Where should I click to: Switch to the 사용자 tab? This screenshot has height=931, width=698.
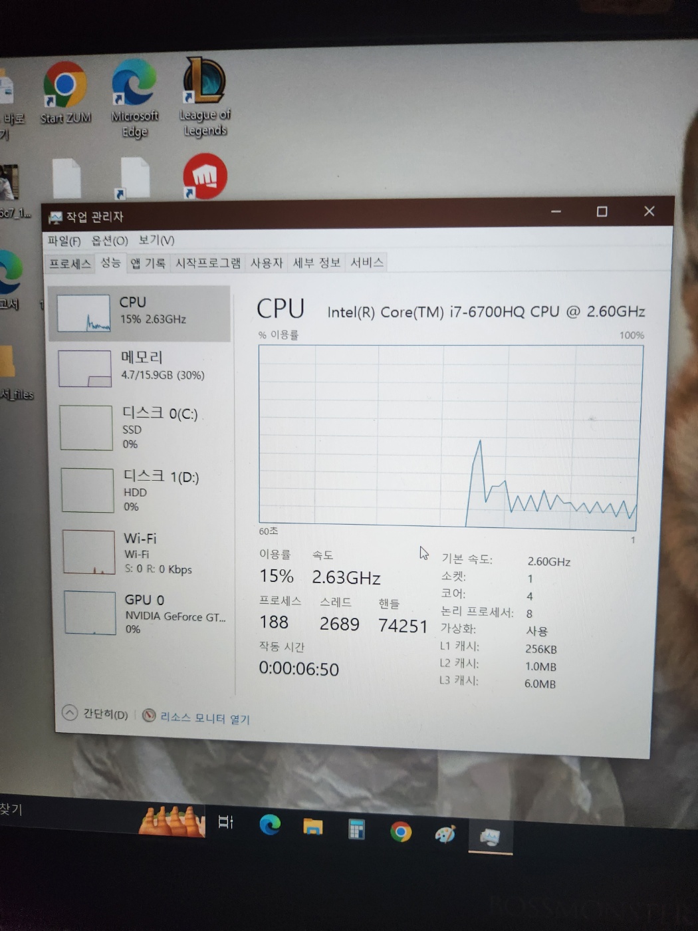[267, 263]
